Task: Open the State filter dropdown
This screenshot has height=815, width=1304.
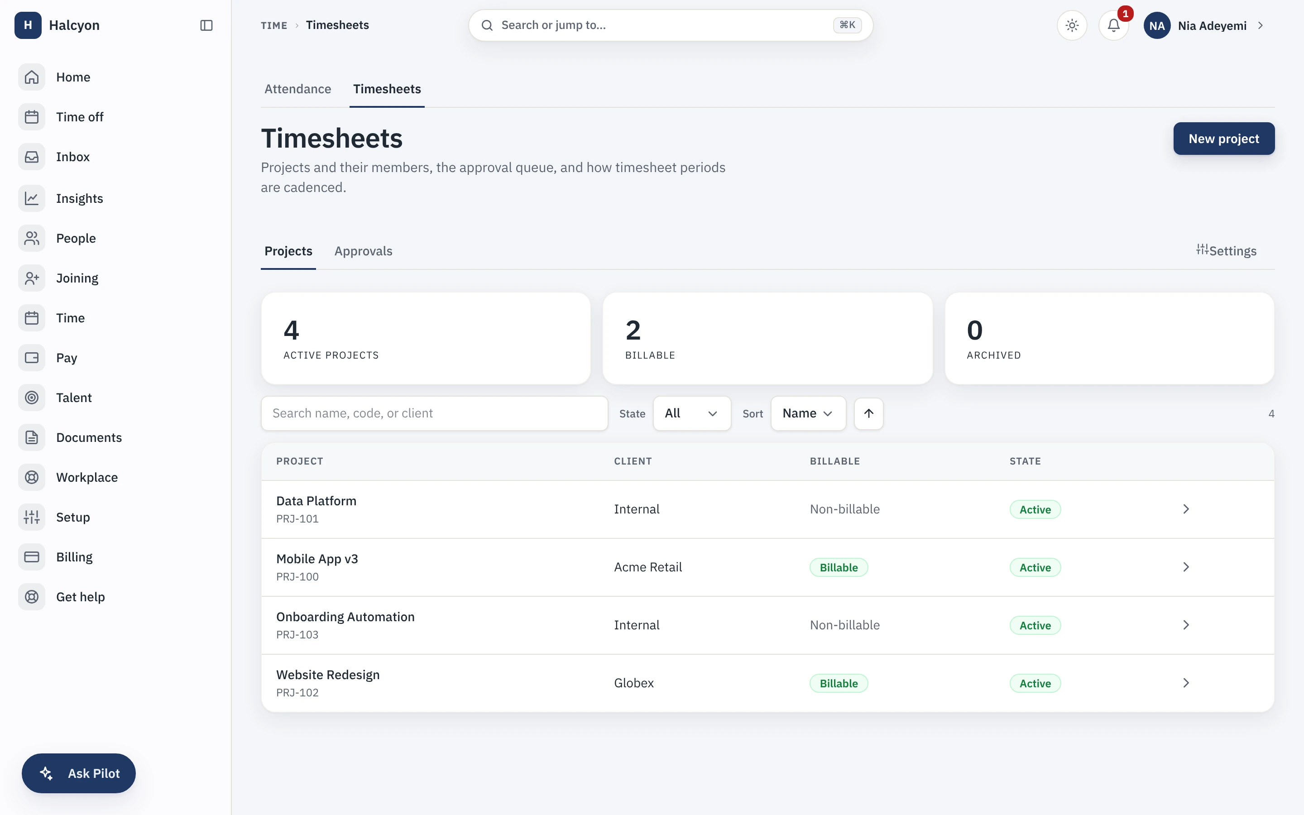Action: click(692, 413)
